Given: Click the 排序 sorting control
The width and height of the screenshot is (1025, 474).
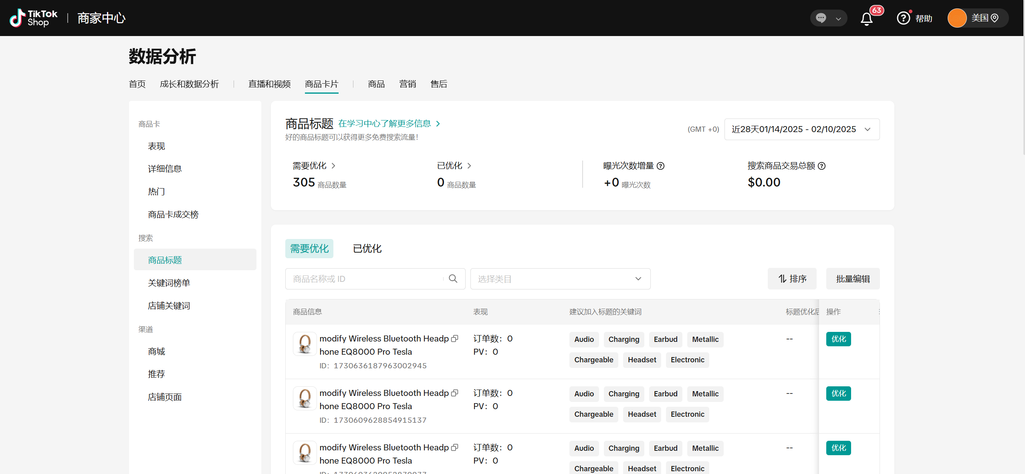Looking at the screenshot, I should click(x=791, y=278).
